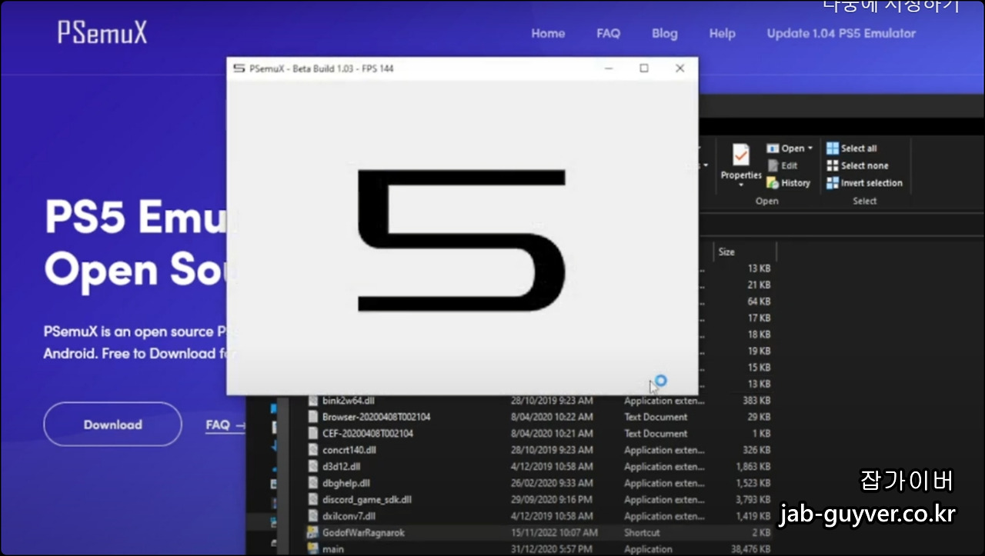985x556 pixels.
Task: Sort files by Size column header
Action: pyautogui.click(x=744, y=251)
